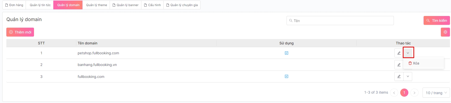Edit the petshop.fullbooking.com domain row

[x=399, y=53]
